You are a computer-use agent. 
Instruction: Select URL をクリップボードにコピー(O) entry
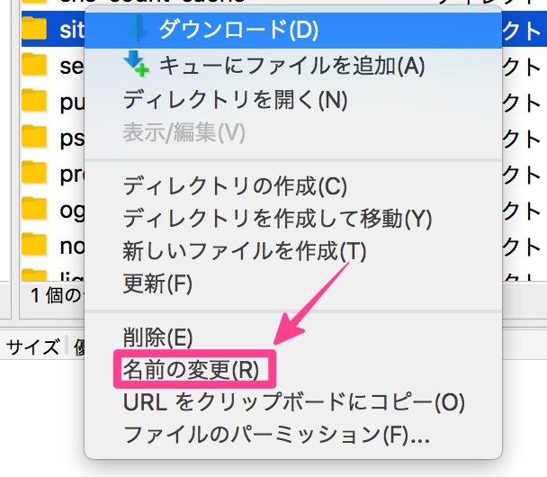293,402
